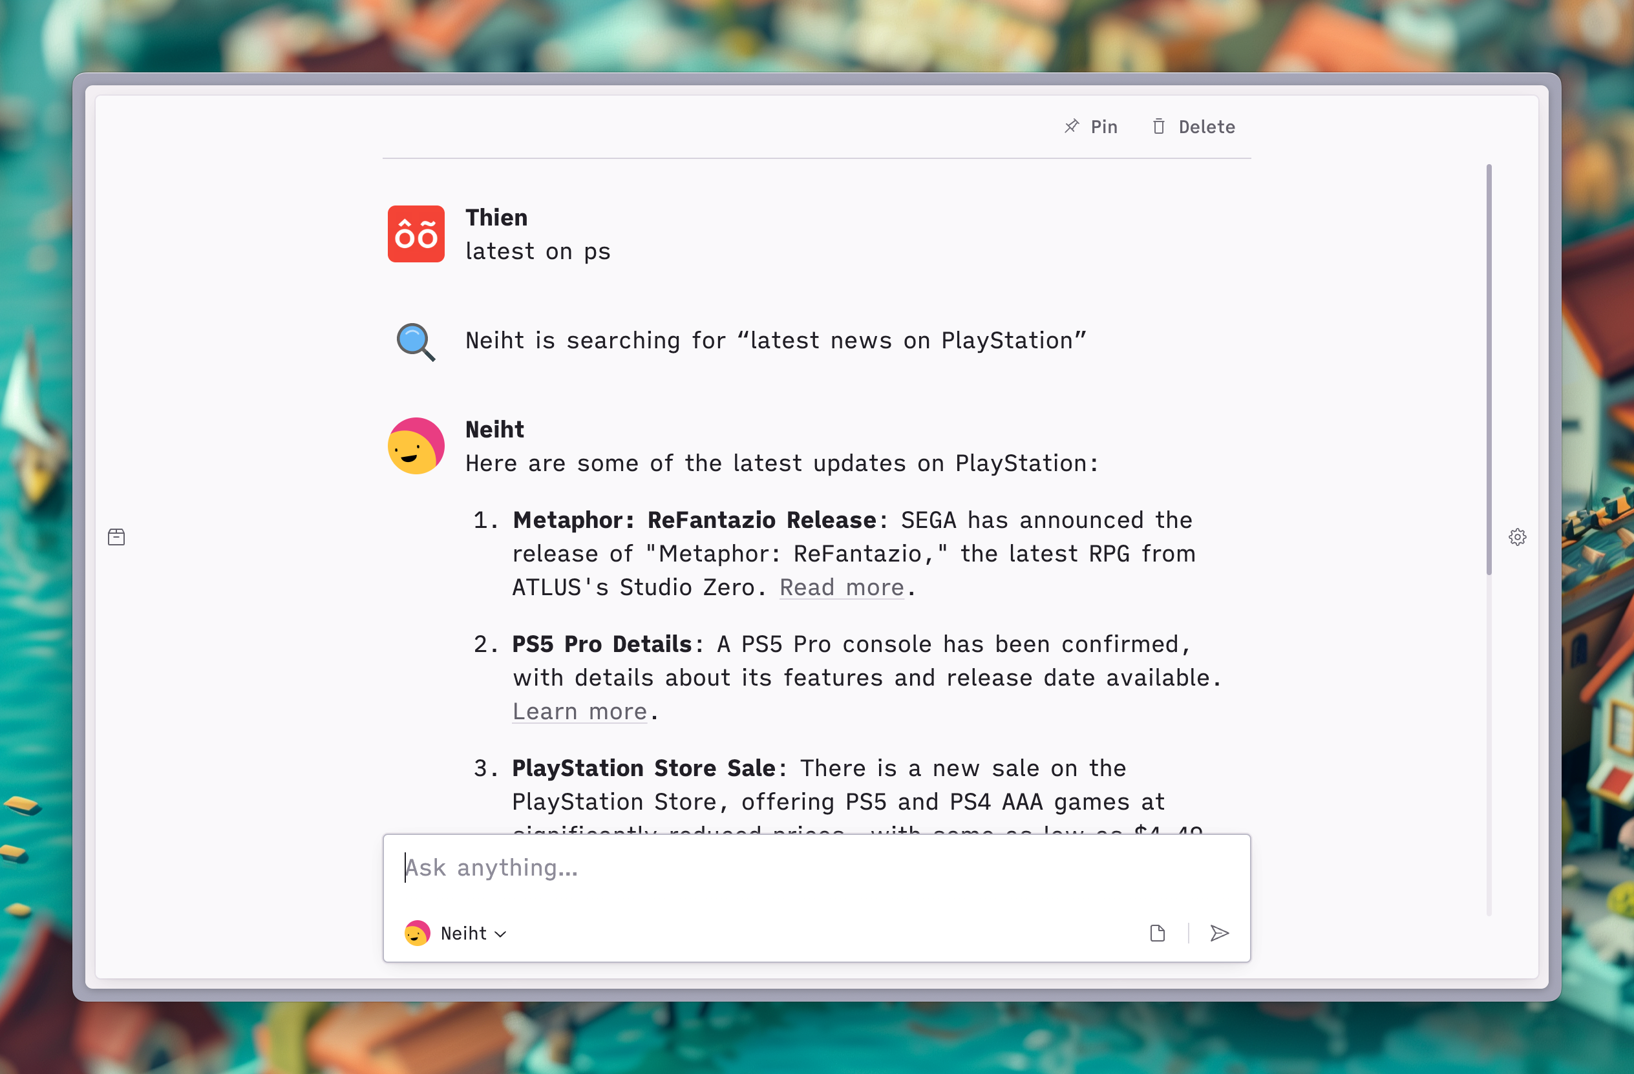Click the Neiht is searching status line
The height and width of the screenshot is (1074, 1634).
[x=776, y=341]
